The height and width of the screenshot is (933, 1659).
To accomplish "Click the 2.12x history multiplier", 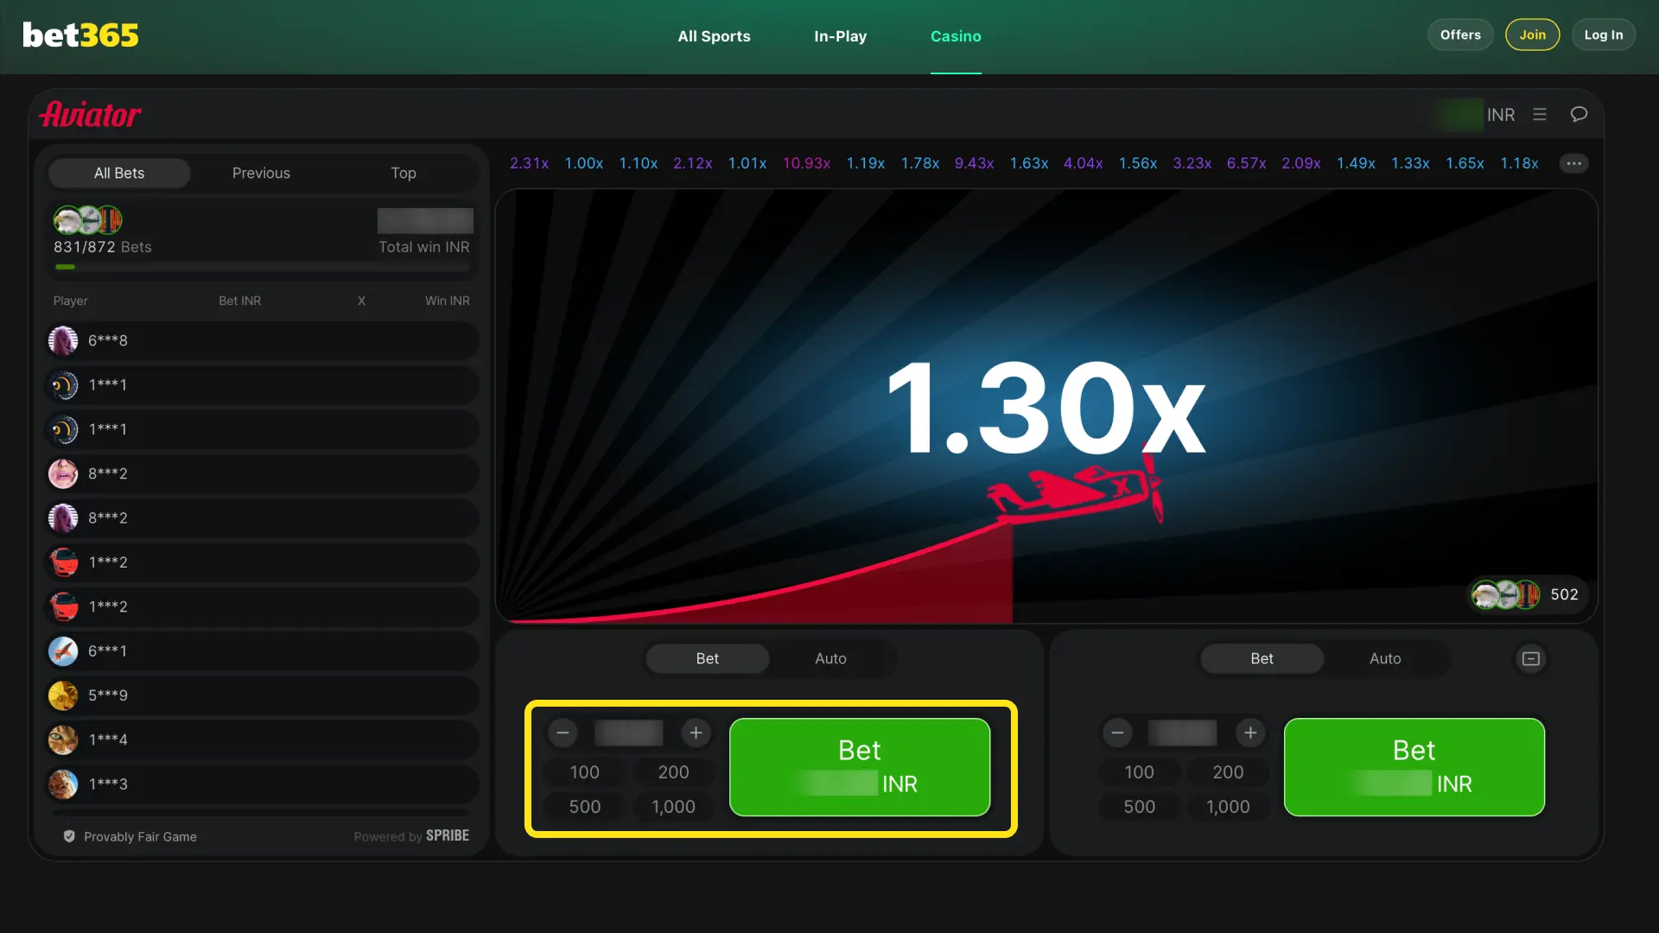I will [x=692, y=163].
